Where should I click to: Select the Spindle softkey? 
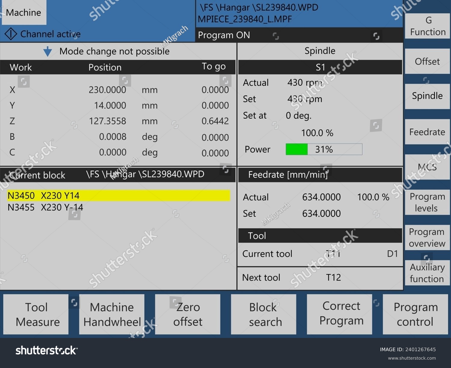(x=427, y=96)
